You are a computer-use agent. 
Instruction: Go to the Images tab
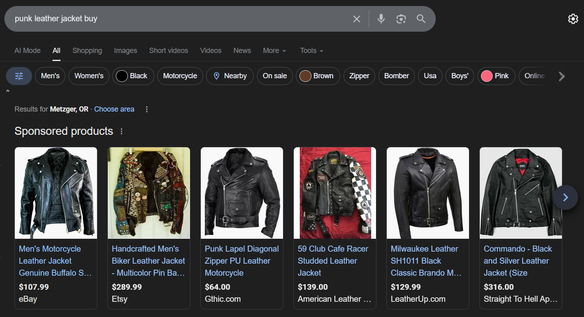125,51
